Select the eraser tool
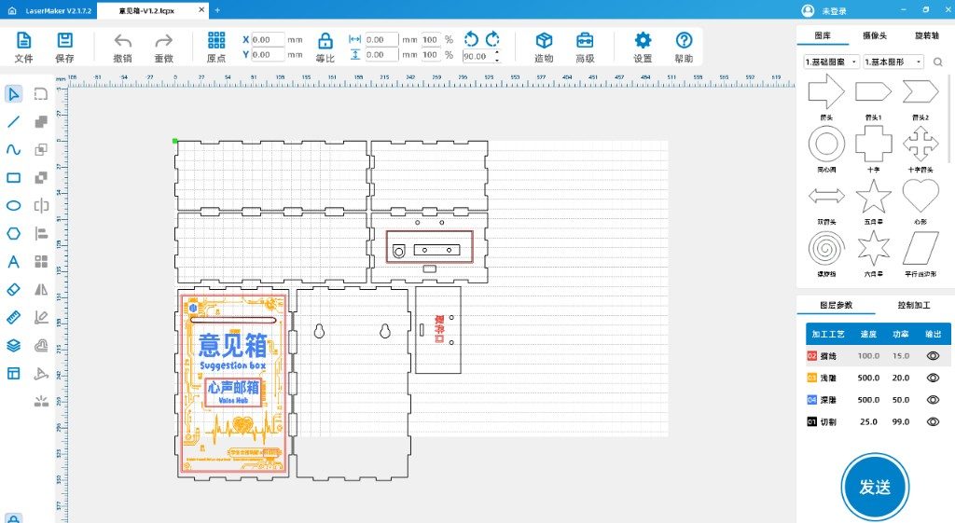955x523 pixels. pyautogui.click(x=13, y=289)
